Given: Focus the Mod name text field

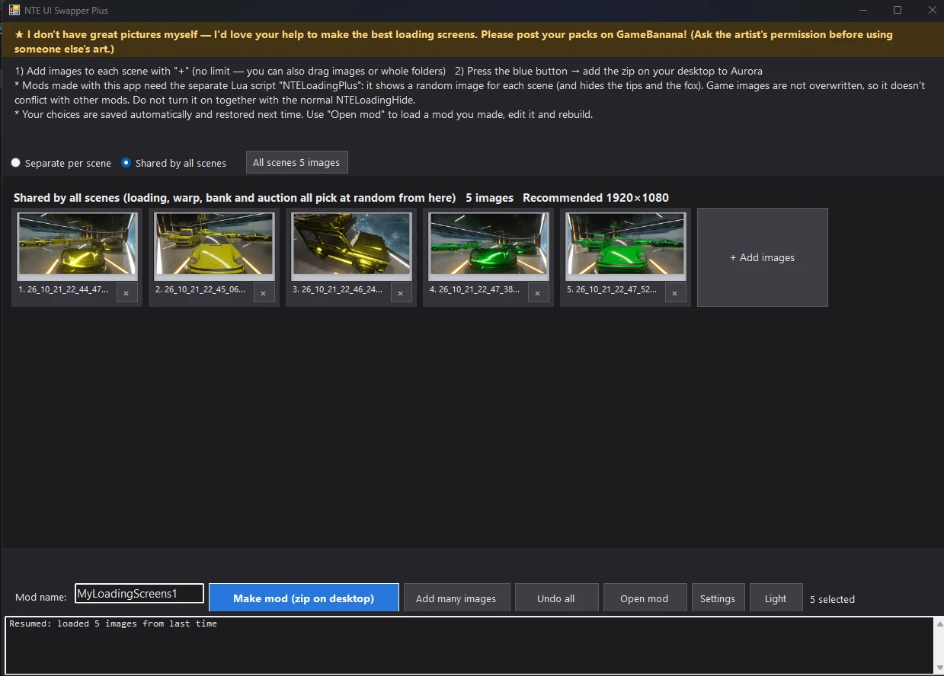Looking at the screenshot, I should coord(139,594).
